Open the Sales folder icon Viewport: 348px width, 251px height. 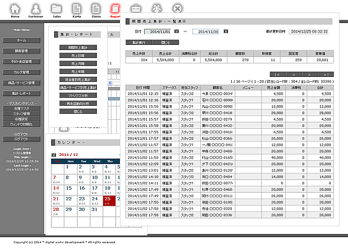(57, 10)
